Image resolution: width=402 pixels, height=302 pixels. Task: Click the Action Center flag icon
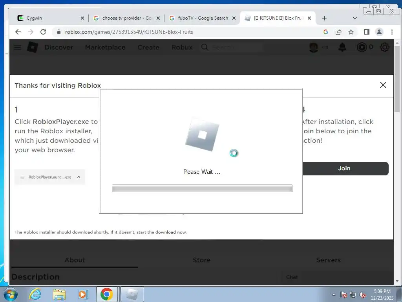[344, 295]
